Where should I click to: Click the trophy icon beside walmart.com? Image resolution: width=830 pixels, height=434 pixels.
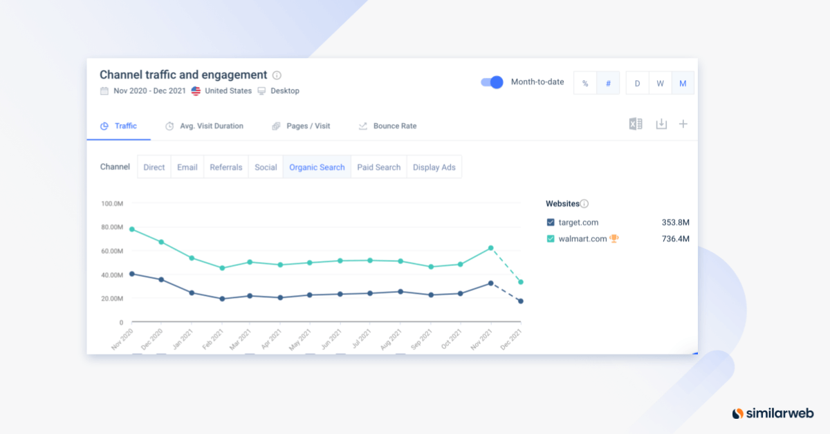pos(614,238)
